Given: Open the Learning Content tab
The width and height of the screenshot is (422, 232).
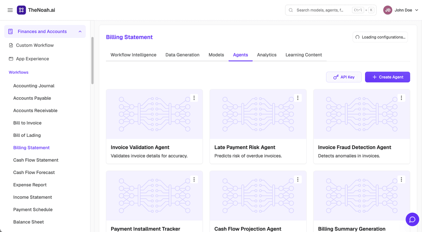Looking at the screenshot, I should tap(304, 55).
